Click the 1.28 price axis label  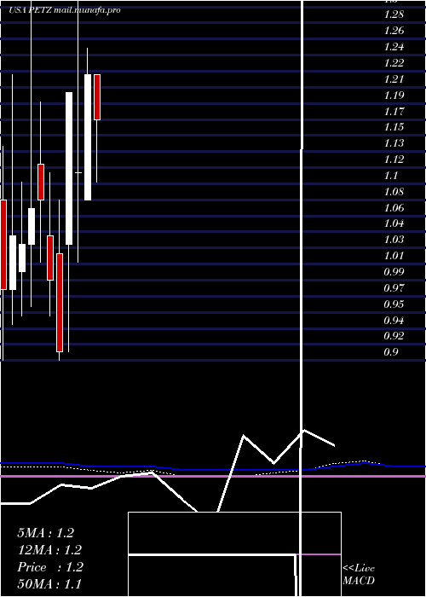click(394, 14)
